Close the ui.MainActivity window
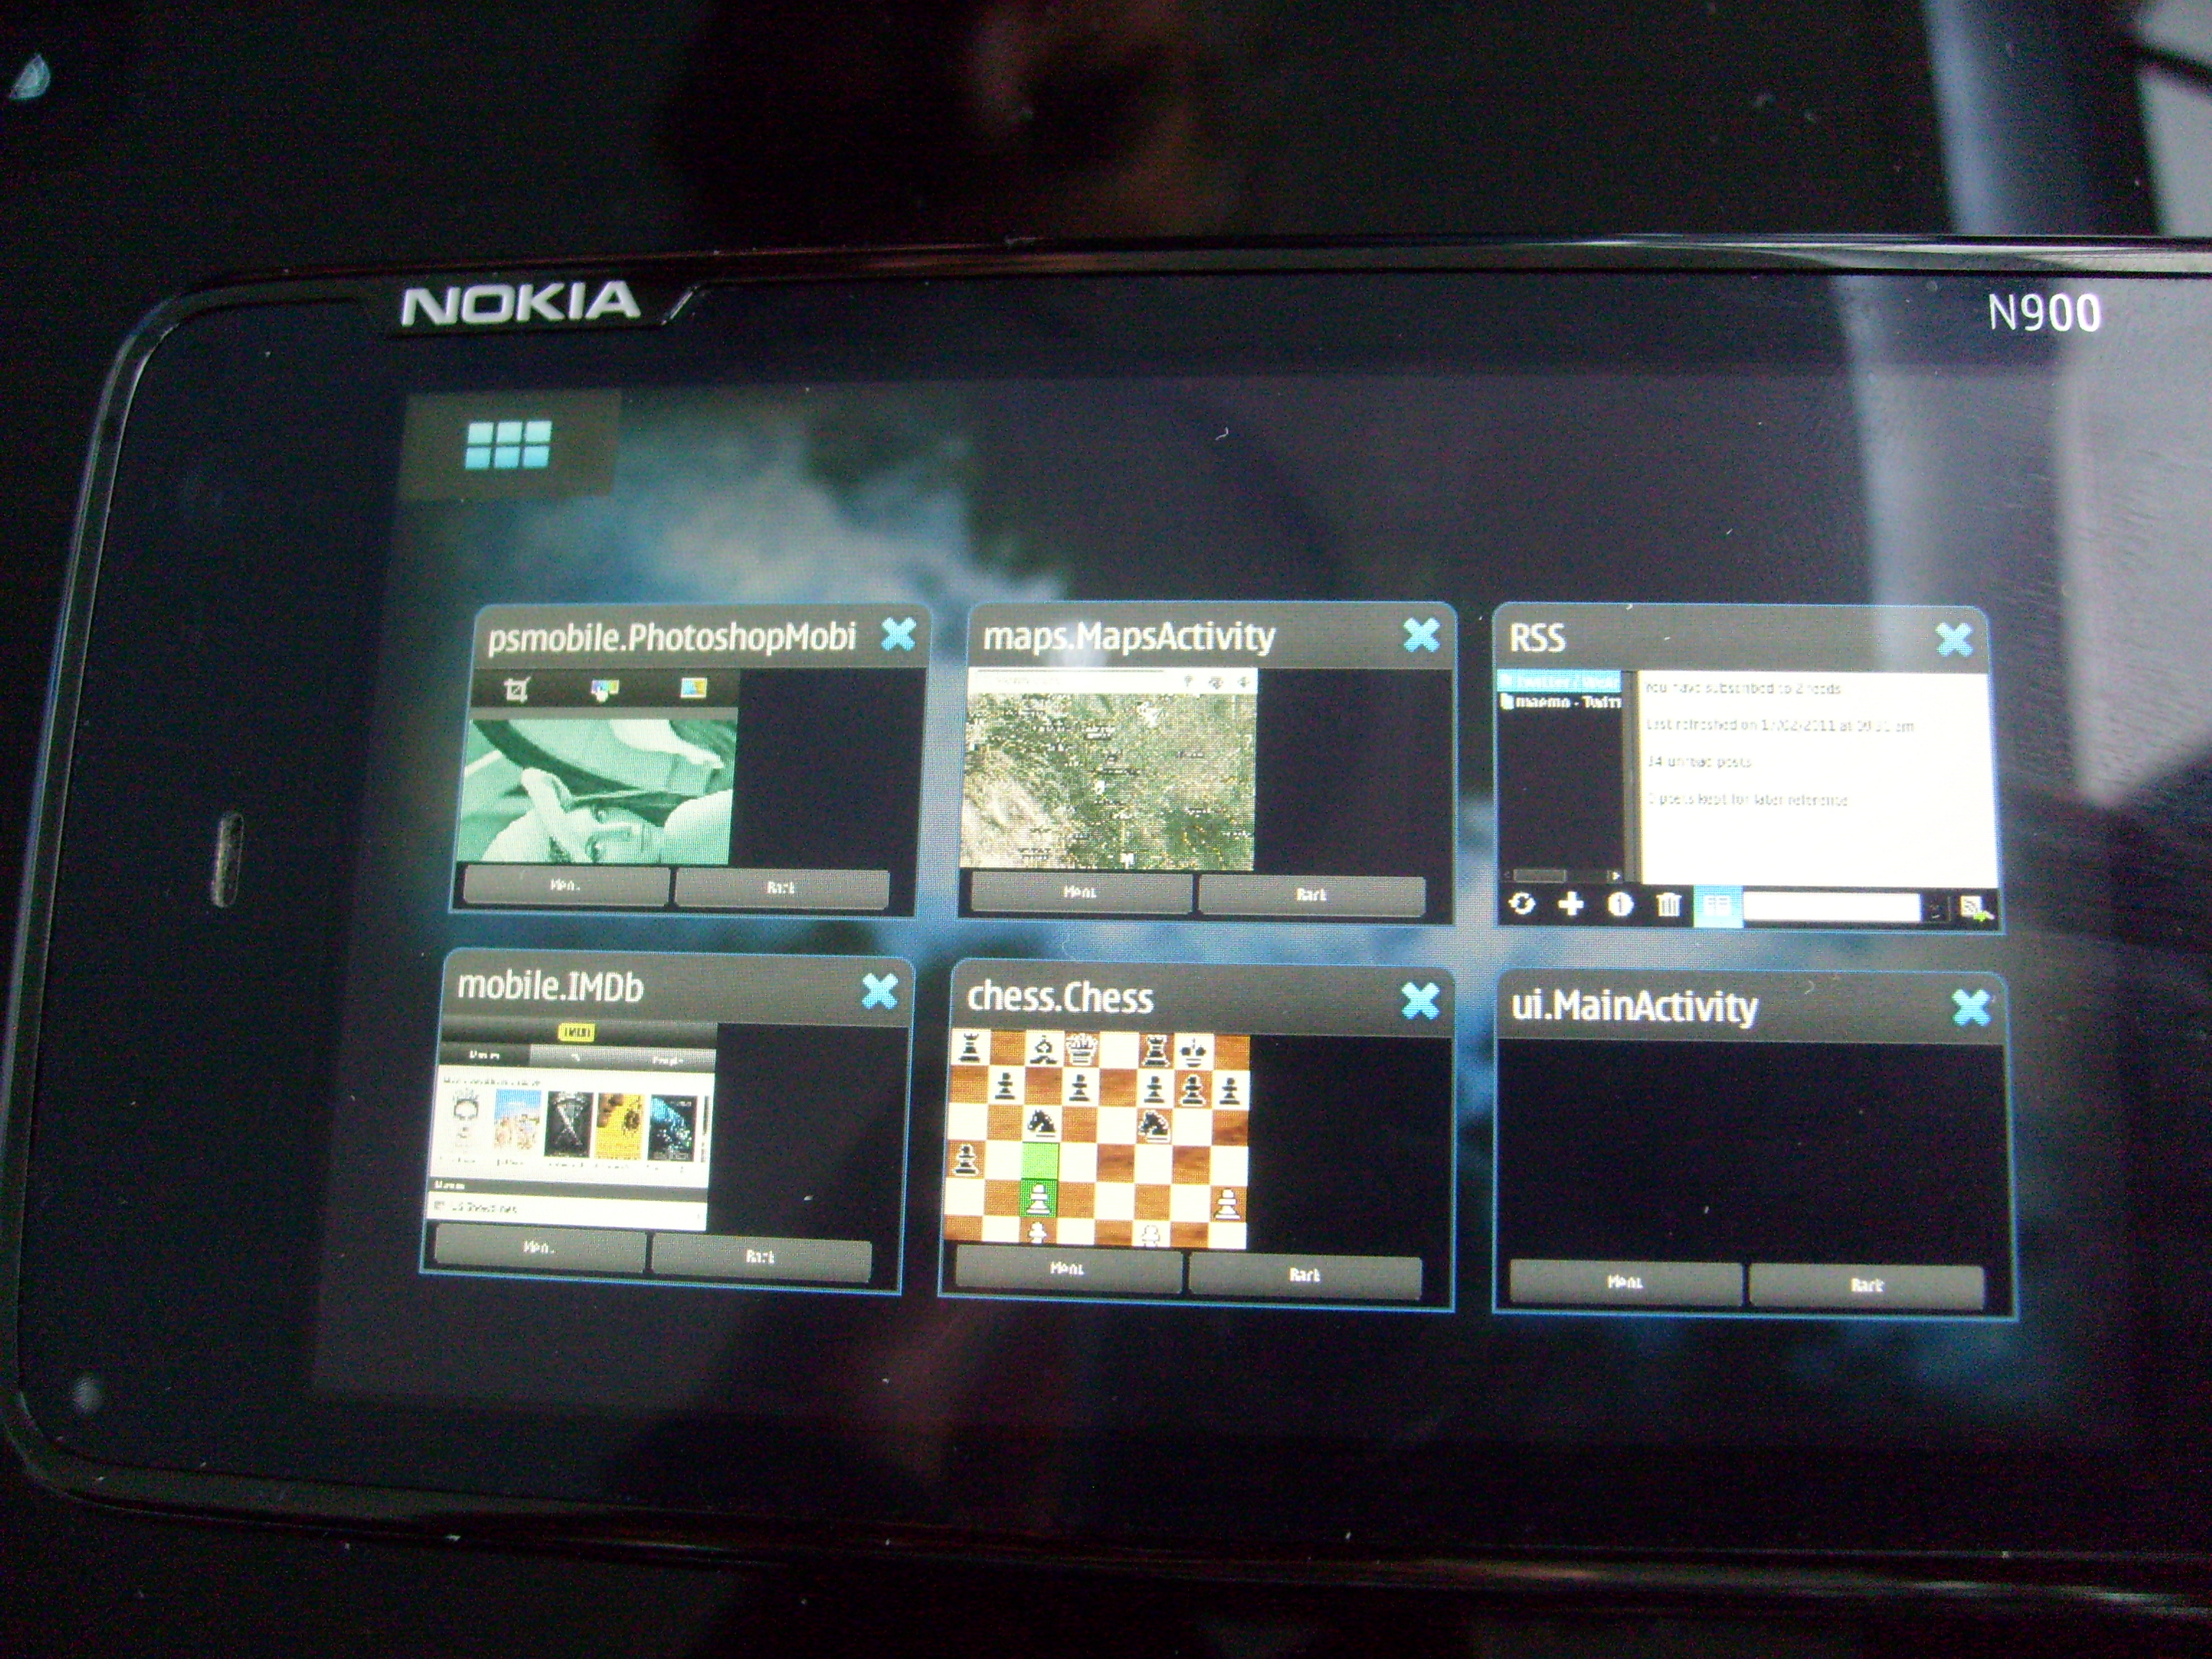2212x1659 pixels. 1971,1008
